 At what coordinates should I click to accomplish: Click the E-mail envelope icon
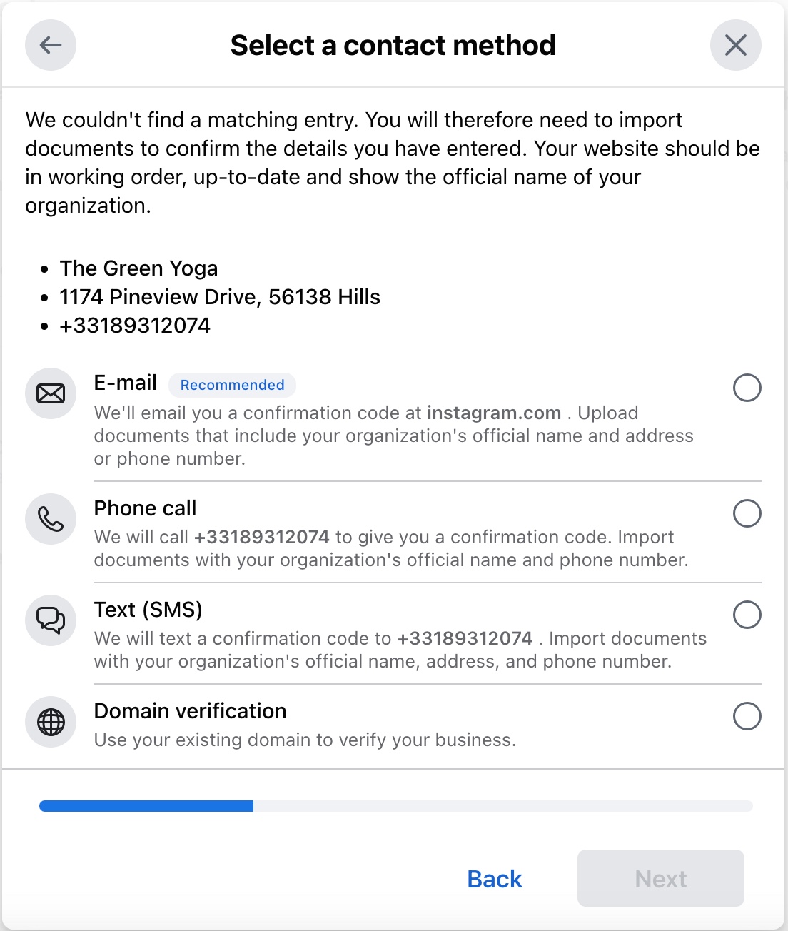pos(51,393)
